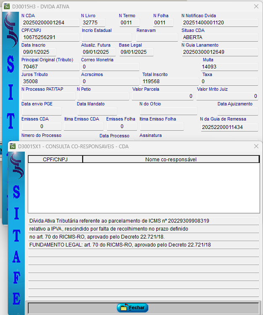Click the N Guia Lançamento field
Viewport: 263px width, 315px height.
point(220,52)
